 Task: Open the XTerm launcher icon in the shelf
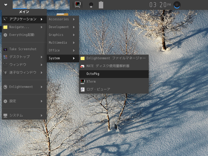(x=77, y=5)
